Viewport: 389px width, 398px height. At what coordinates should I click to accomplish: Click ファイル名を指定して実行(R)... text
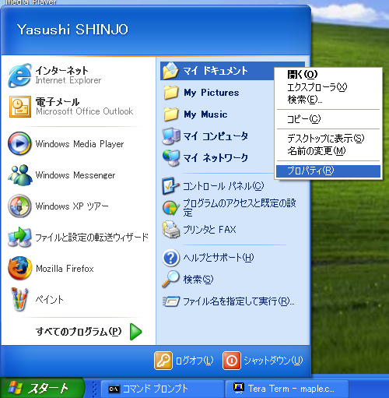[x=239, y=301]
